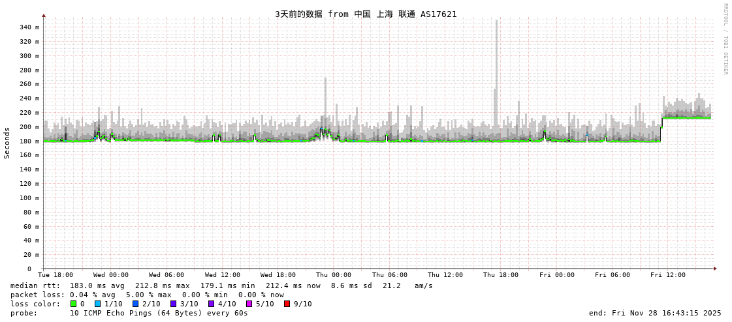The height and width of the screenshot is (322, 732).
Task: Click the Tue 18:00 time axis label
Action: [x=56, y=275]
